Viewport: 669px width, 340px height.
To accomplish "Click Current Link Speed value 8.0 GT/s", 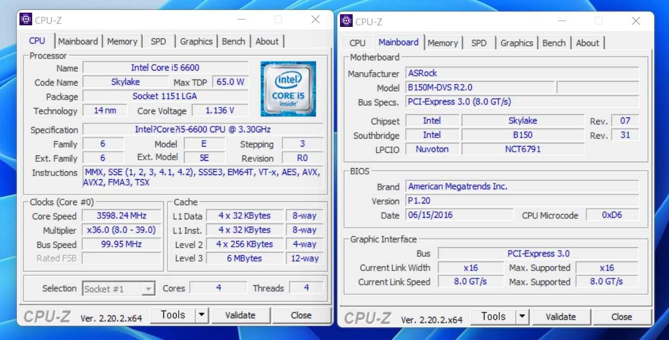I will point(471,281).
